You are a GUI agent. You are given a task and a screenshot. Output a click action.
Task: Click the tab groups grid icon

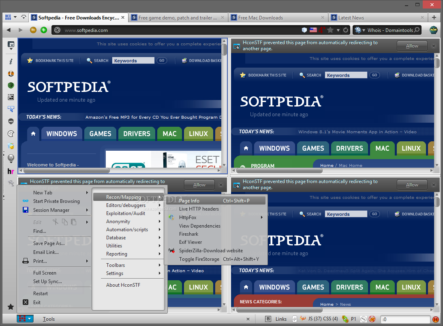[8, 17]
